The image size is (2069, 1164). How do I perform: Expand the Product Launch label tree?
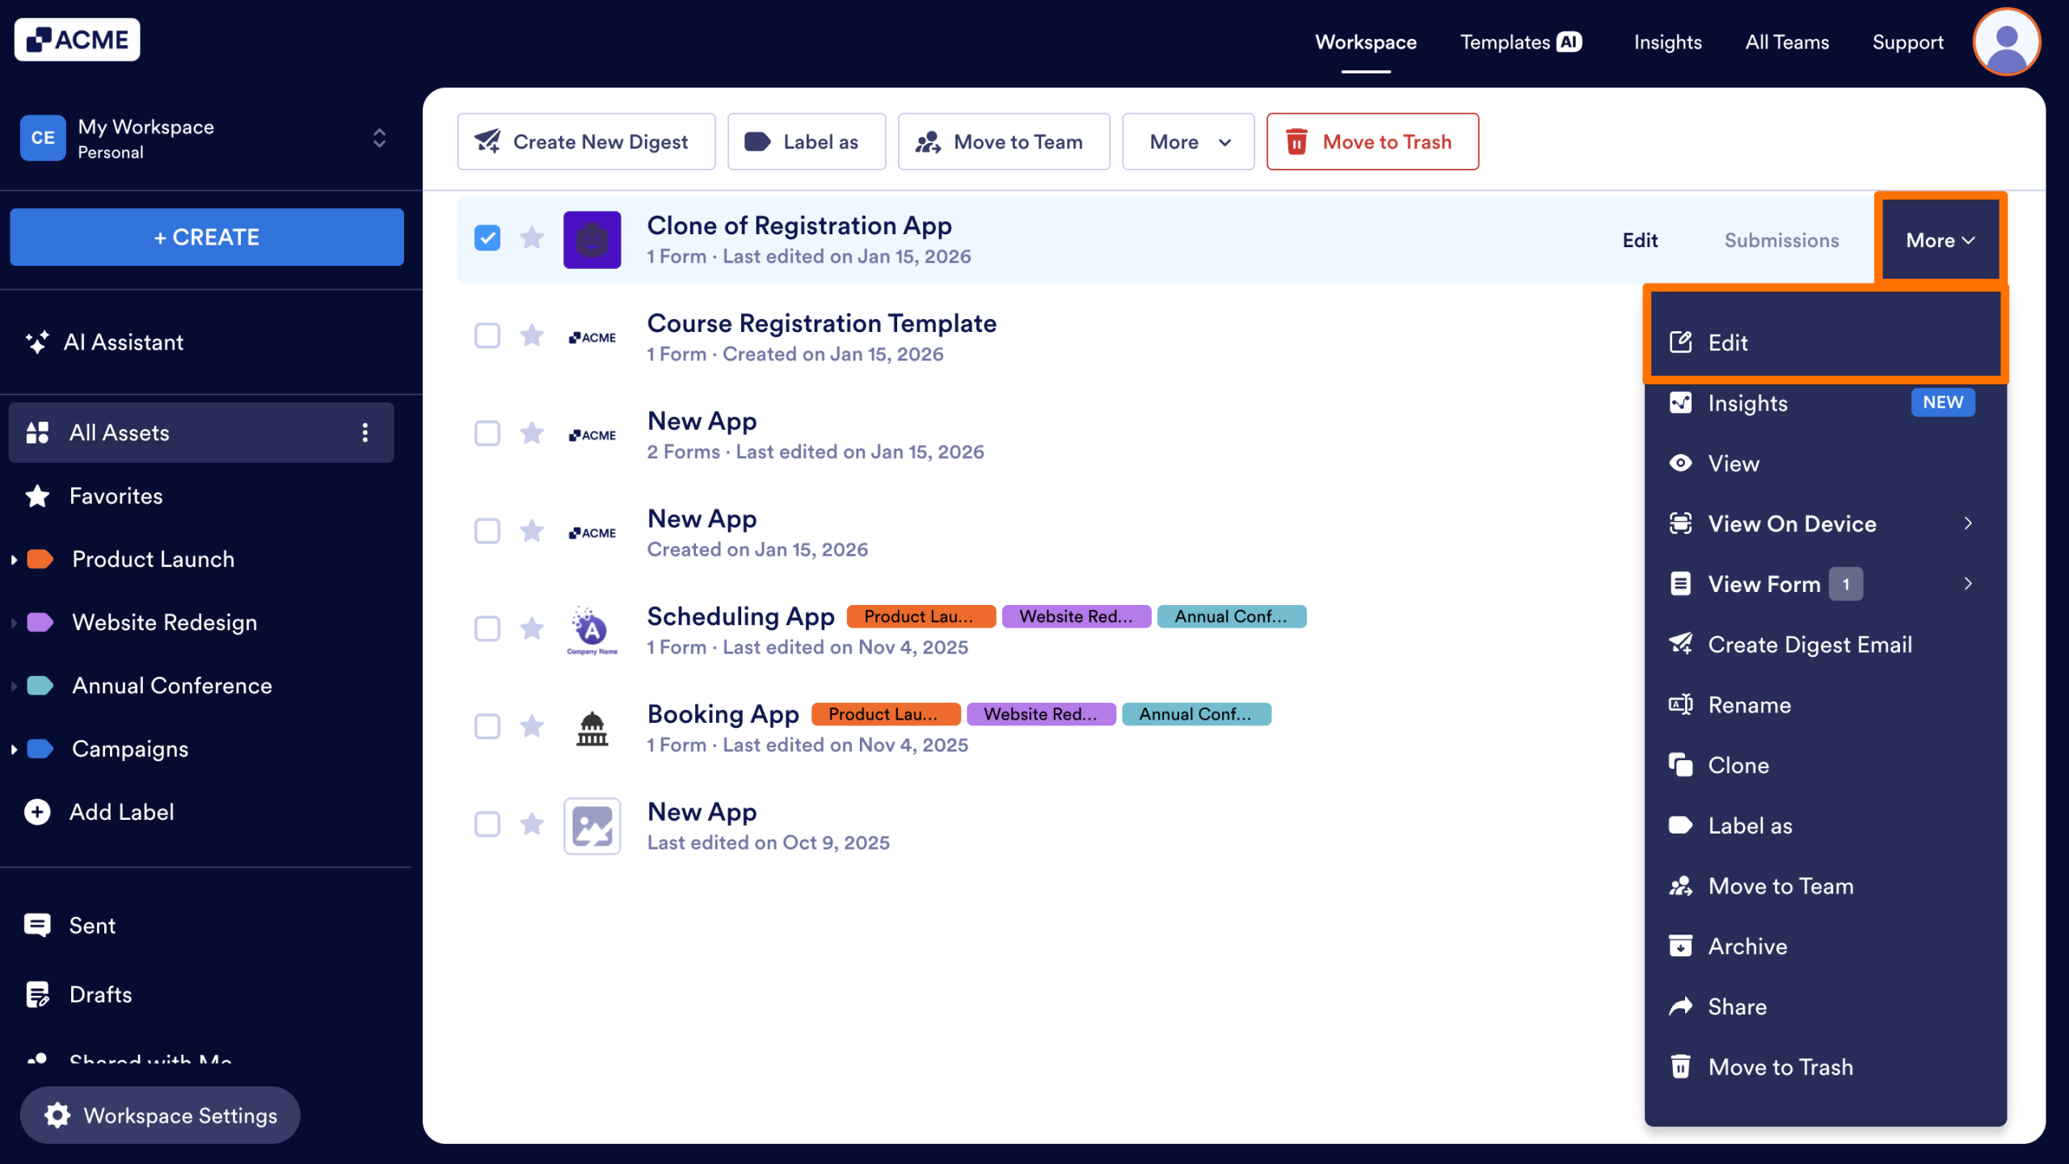(x=14, y=559)
